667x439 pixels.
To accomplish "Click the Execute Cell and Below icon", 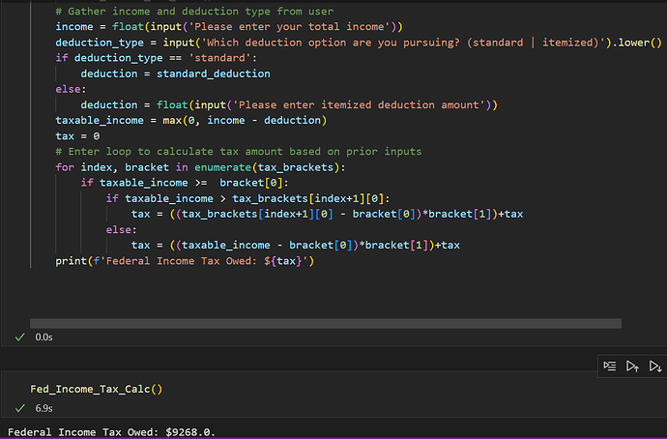I will [x=655, y=366].
